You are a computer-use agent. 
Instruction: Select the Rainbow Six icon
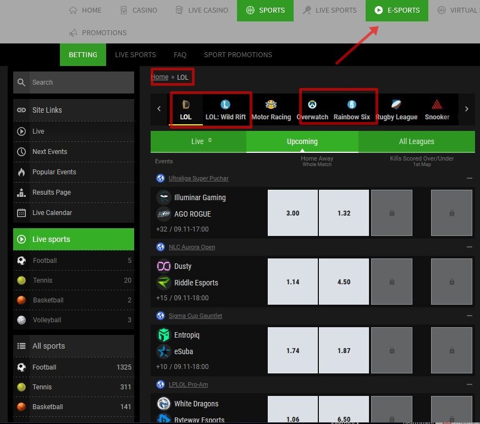point(352,104)
